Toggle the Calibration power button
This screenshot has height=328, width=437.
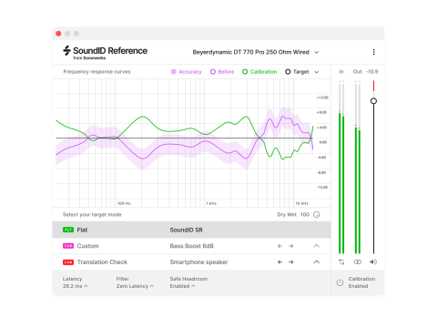coord(340,282)
